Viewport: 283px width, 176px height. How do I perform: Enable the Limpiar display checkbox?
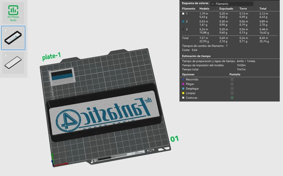[x=232, y=93]
